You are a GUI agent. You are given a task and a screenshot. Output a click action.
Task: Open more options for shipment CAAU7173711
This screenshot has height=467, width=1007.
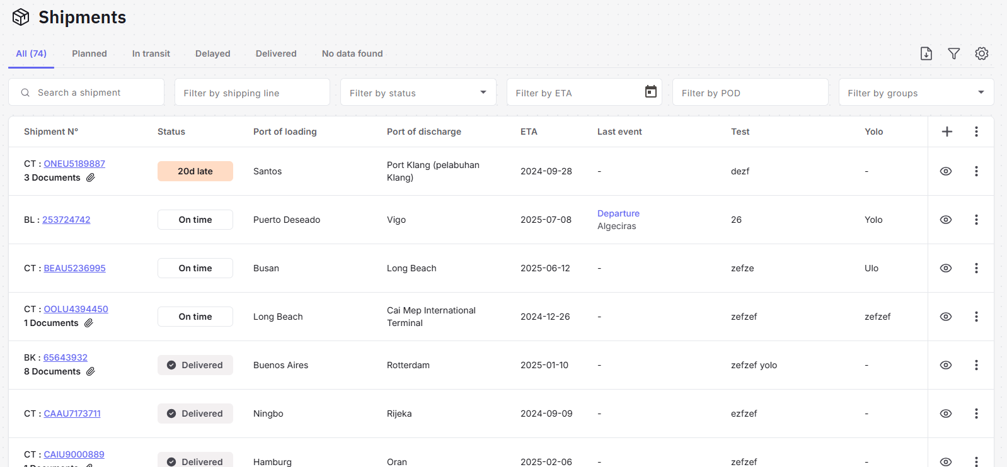tap(976, 414)
